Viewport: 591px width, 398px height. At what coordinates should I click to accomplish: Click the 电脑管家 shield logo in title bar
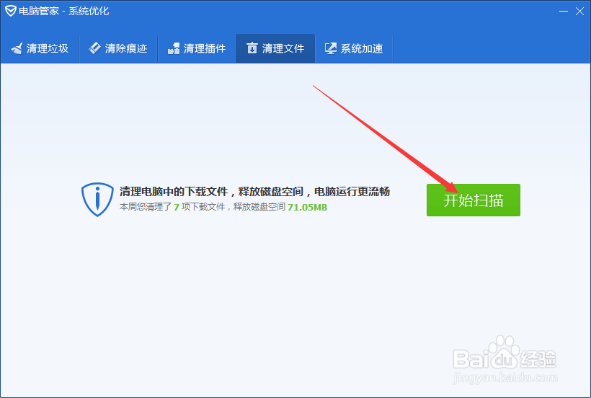[11, 11]
